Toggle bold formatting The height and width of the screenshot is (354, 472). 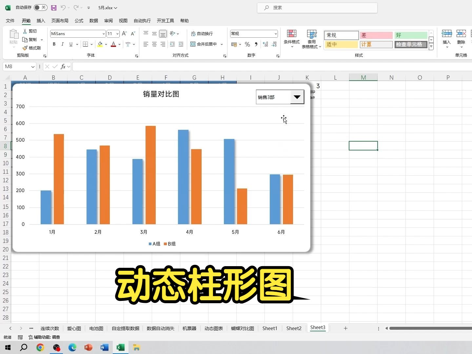pyautogui.click(x=54, y=44)
